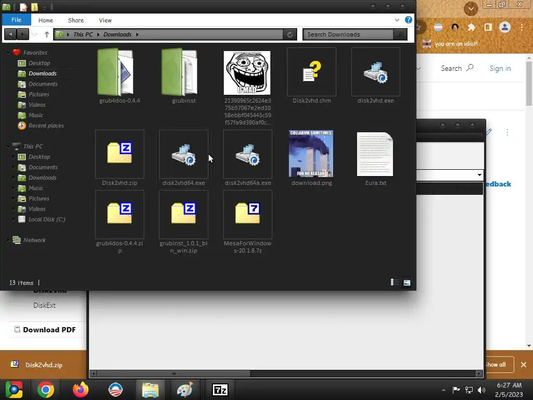This screenshot has width=533, height=400.
Task: Open Chrome profile avatar icon
Action: point(505,27)
